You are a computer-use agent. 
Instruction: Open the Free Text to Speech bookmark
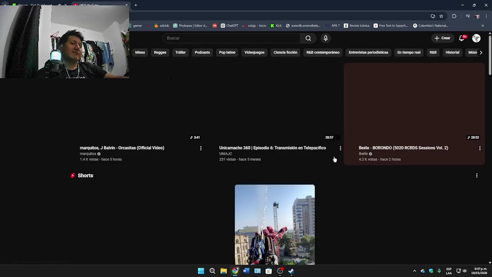tap(391, 26)
